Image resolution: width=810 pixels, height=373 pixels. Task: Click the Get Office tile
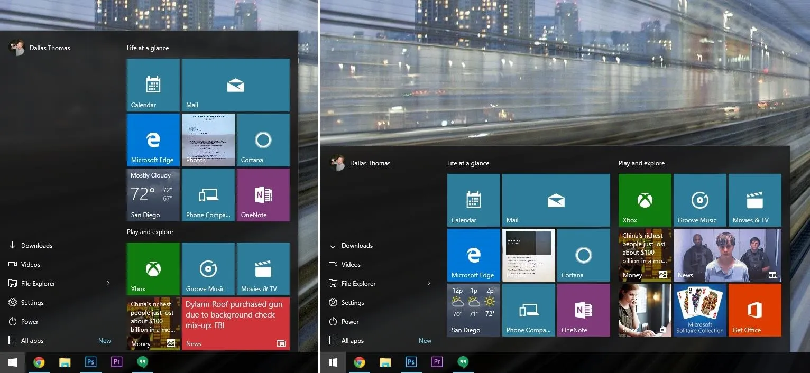755,310
